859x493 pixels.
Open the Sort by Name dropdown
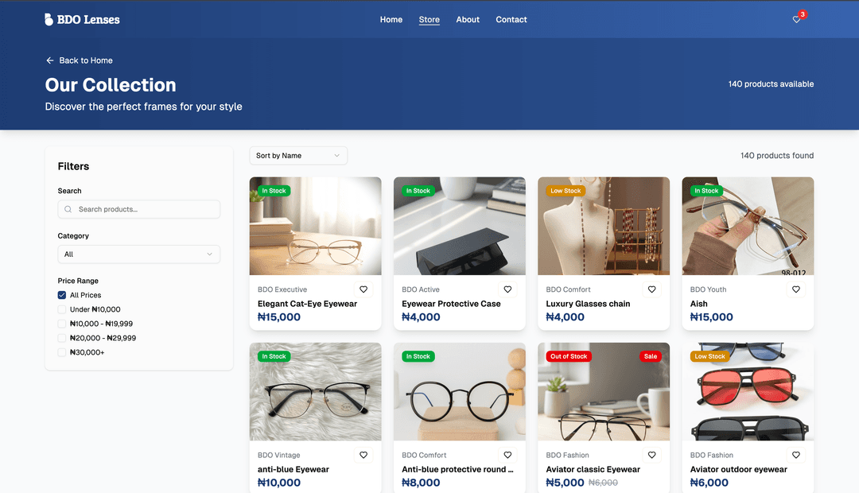[298, 156]
